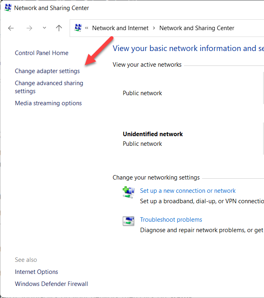This screenshot has width=264, height=298.
Task: Go to Media streaming options
Action: (x=48, y=103)
